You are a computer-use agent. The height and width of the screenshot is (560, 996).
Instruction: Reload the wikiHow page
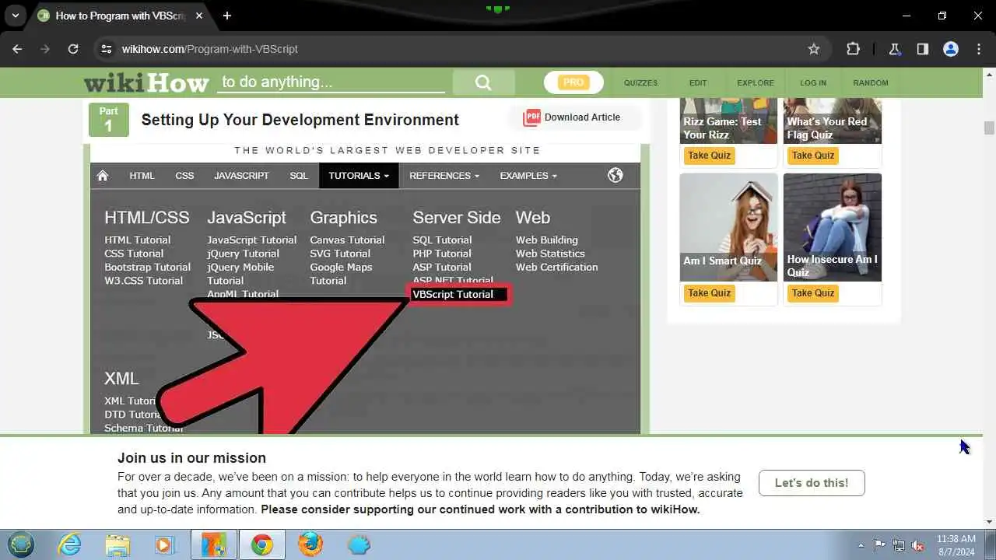point(73,49)
